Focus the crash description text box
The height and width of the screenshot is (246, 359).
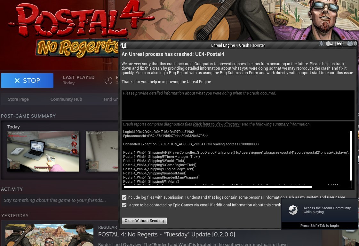(238, 105)
